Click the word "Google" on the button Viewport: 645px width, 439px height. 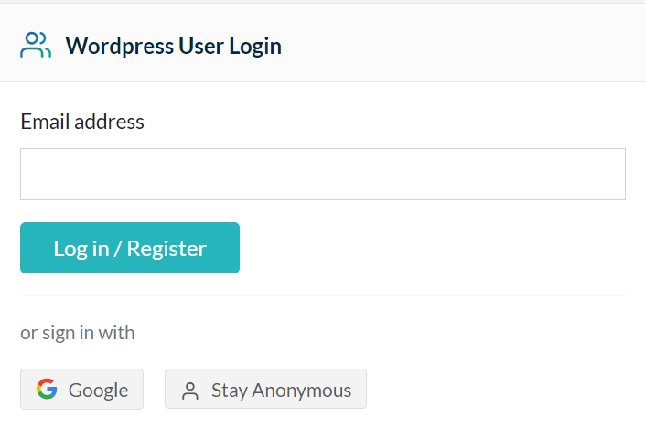point(98,391)
